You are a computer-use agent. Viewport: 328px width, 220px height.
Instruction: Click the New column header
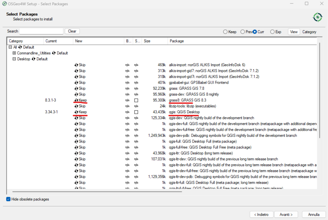coord(98,41)
